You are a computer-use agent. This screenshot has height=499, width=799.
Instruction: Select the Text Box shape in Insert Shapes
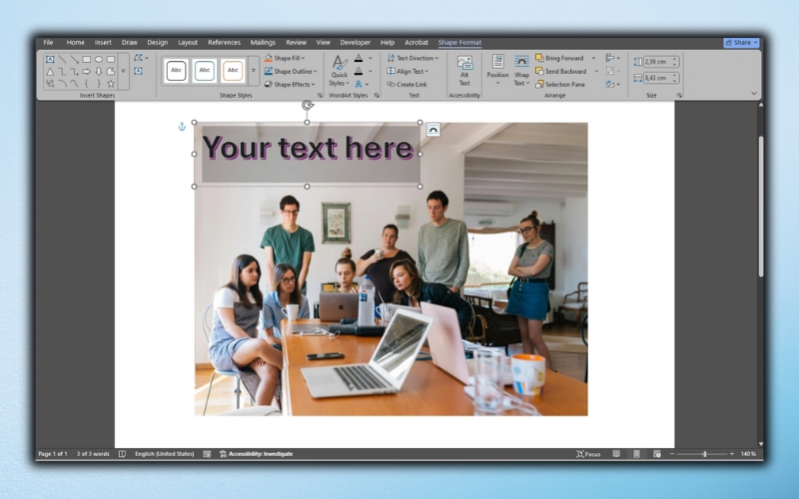pyautogui.click(x=50, y=59)
